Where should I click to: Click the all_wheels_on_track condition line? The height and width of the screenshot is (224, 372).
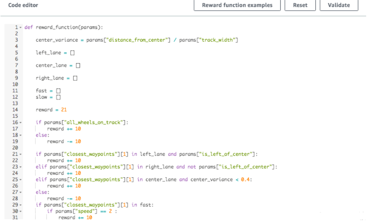point(82,123)
